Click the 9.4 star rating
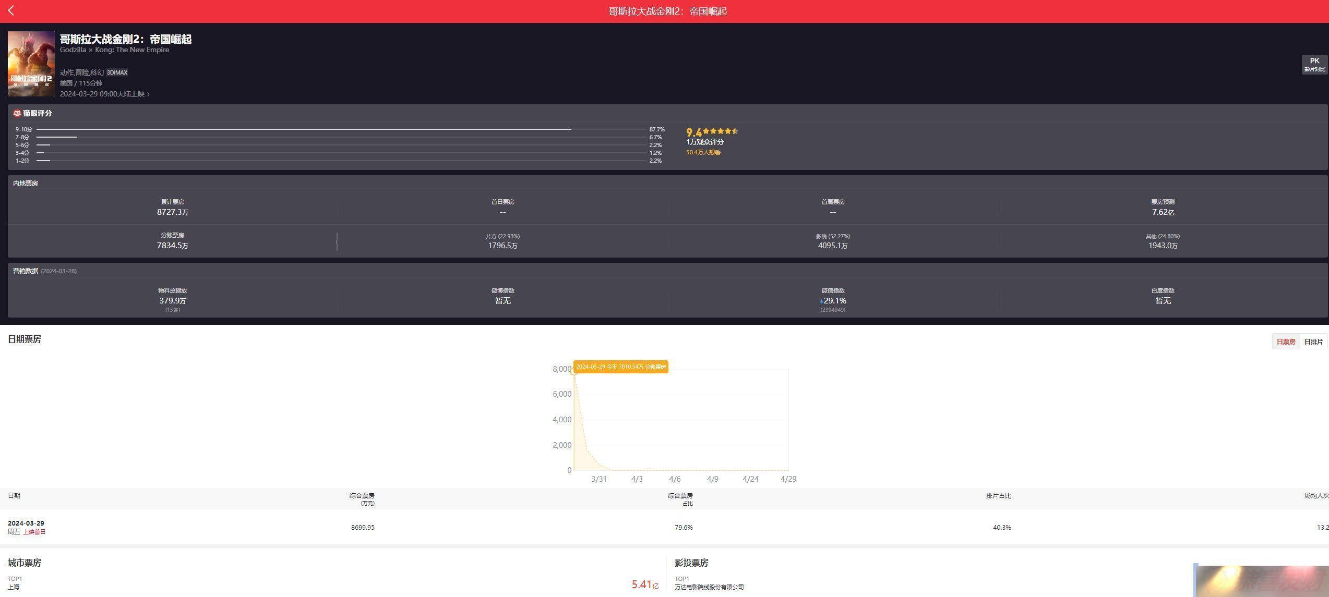The image size is (1329, 597). (x=712, y=132)
